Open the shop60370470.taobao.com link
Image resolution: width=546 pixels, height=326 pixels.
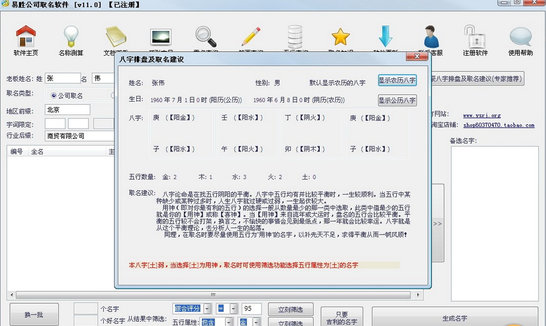tap(498, 125)
